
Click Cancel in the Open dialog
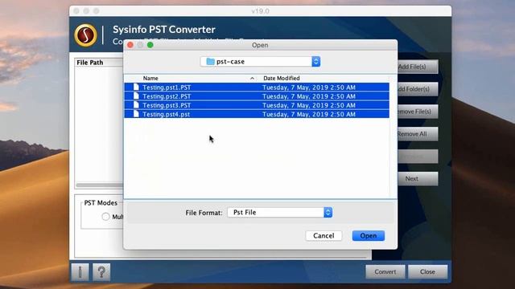pos(323,235)
